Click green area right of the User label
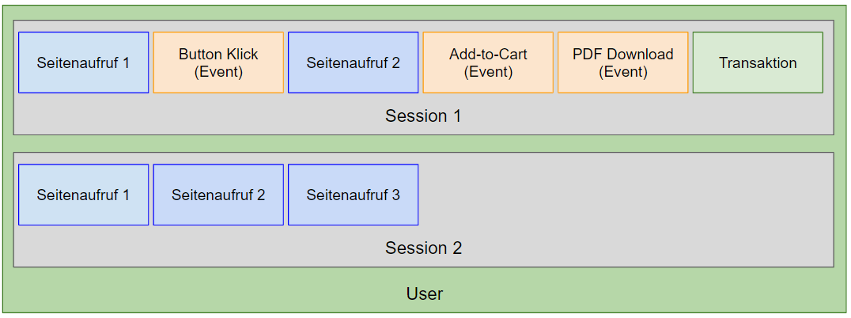Viewport: 851px width, 318px height. [x=649, y=294]
